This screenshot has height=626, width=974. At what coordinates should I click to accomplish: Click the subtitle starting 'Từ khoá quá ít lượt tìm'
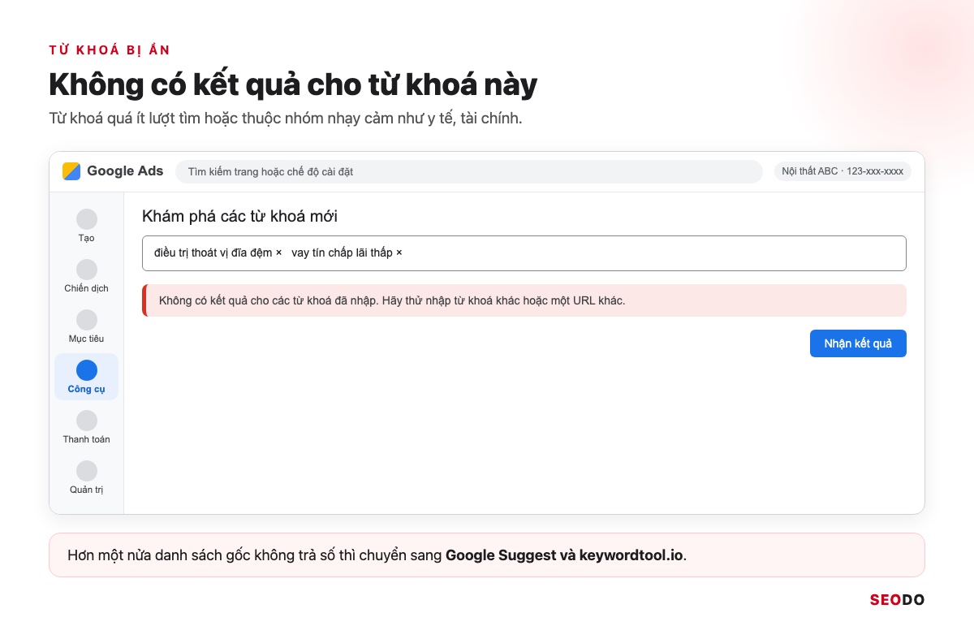click(285, 119)
